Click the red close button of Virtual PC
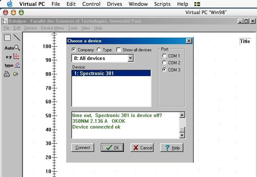Screen dimensions: 257x177 [x=6, y=12]
